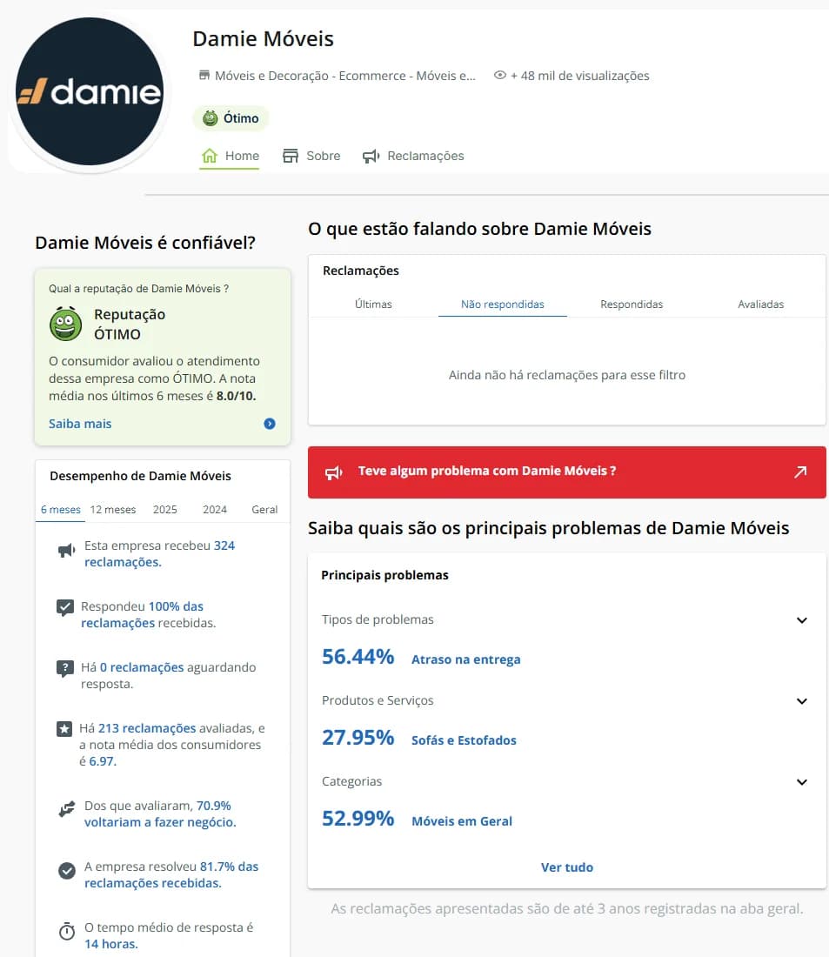Switch to the Últimas complaints tab
The image size is (829, 957).
tap(373, 304)
